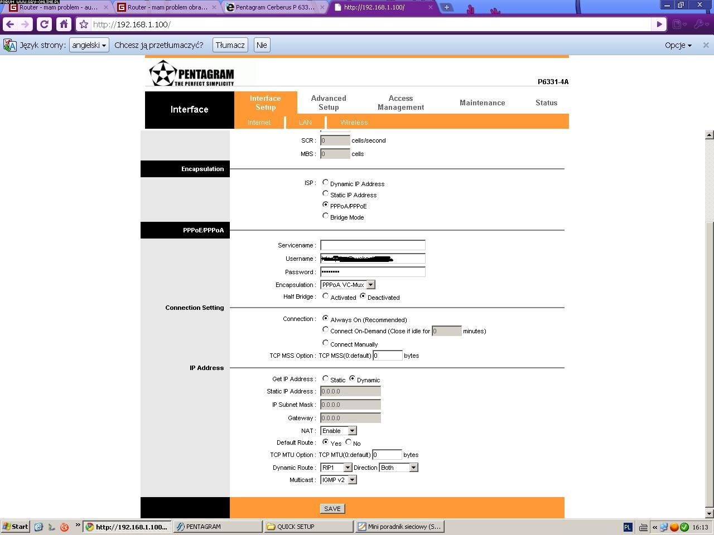Choose Connect On-Demand option

(x=325, y=330)
